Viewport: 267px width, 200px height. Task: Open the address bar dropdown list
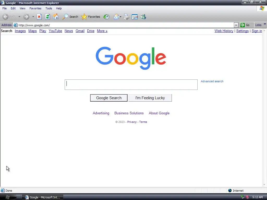[236, 25]
